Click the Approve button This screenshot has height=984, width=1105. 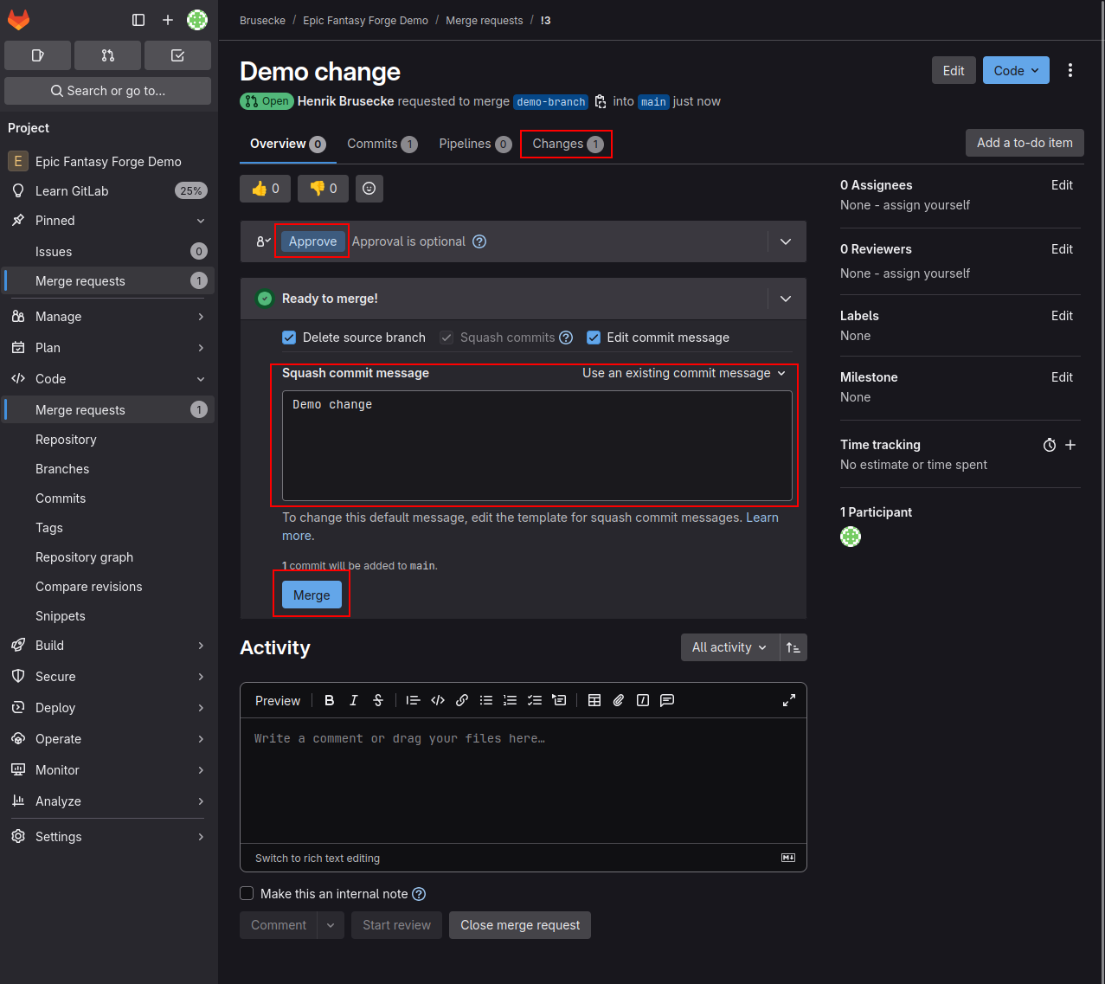[312, 241]
